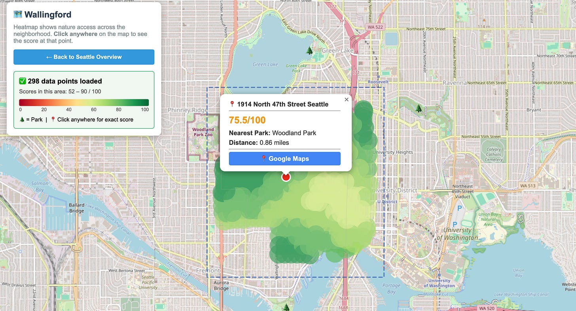Click the Calvary Catholic Cemetery label

point(493,154)
